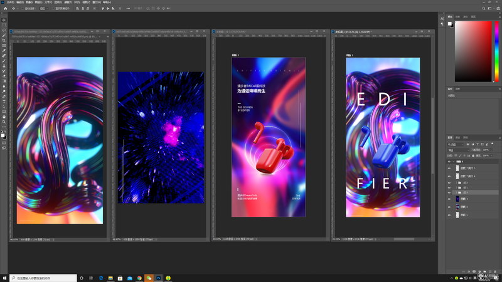Select the Horizontal Type tool
The width and height of the screenshot is (502, 282).
pos(4,102)
